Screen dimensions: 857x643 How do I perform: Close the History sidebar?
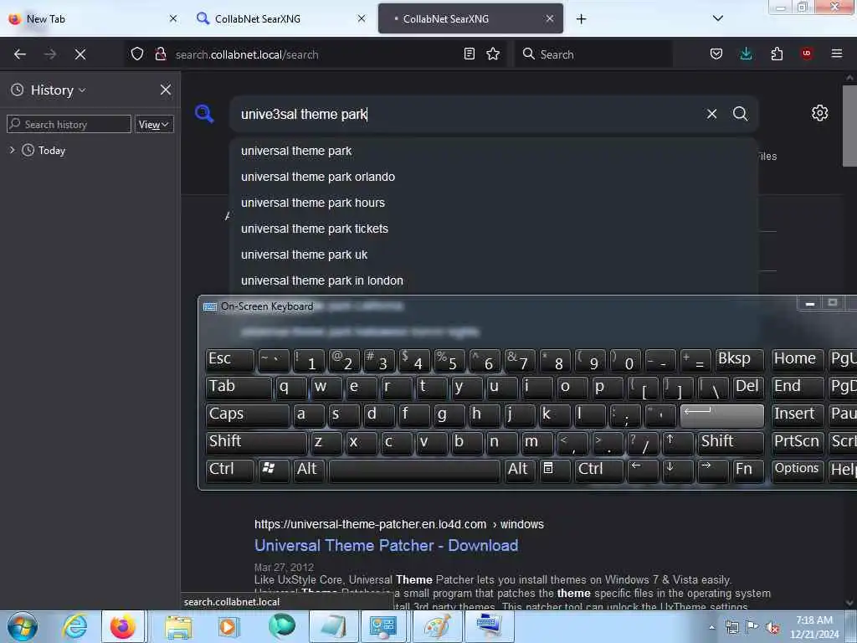coord(166,90)
